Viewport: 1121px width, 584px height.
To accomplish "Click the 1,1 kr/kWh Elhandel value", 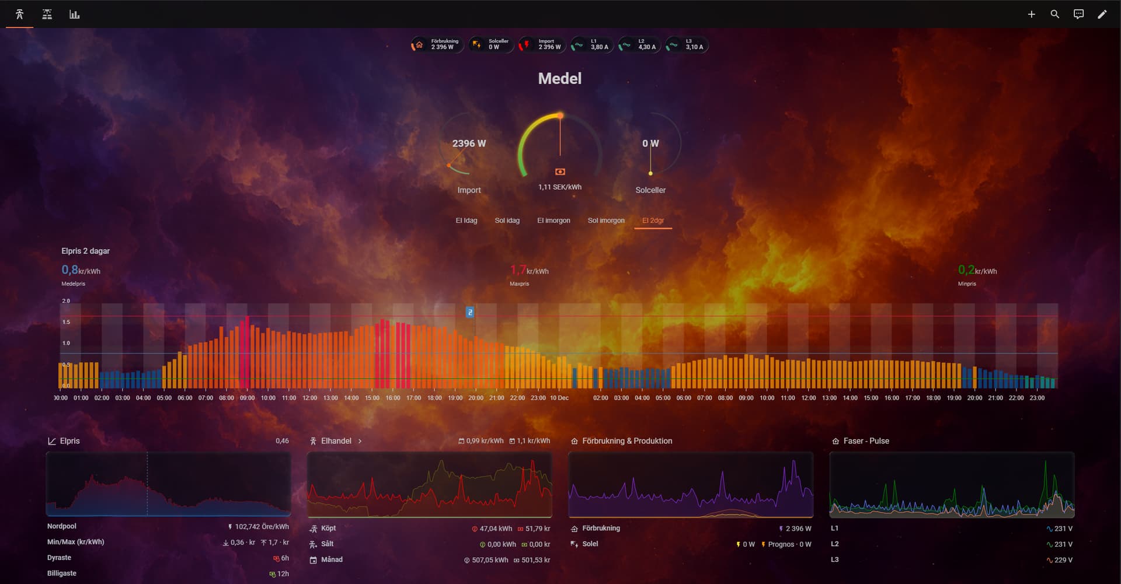I will click(x=530, y=441).
